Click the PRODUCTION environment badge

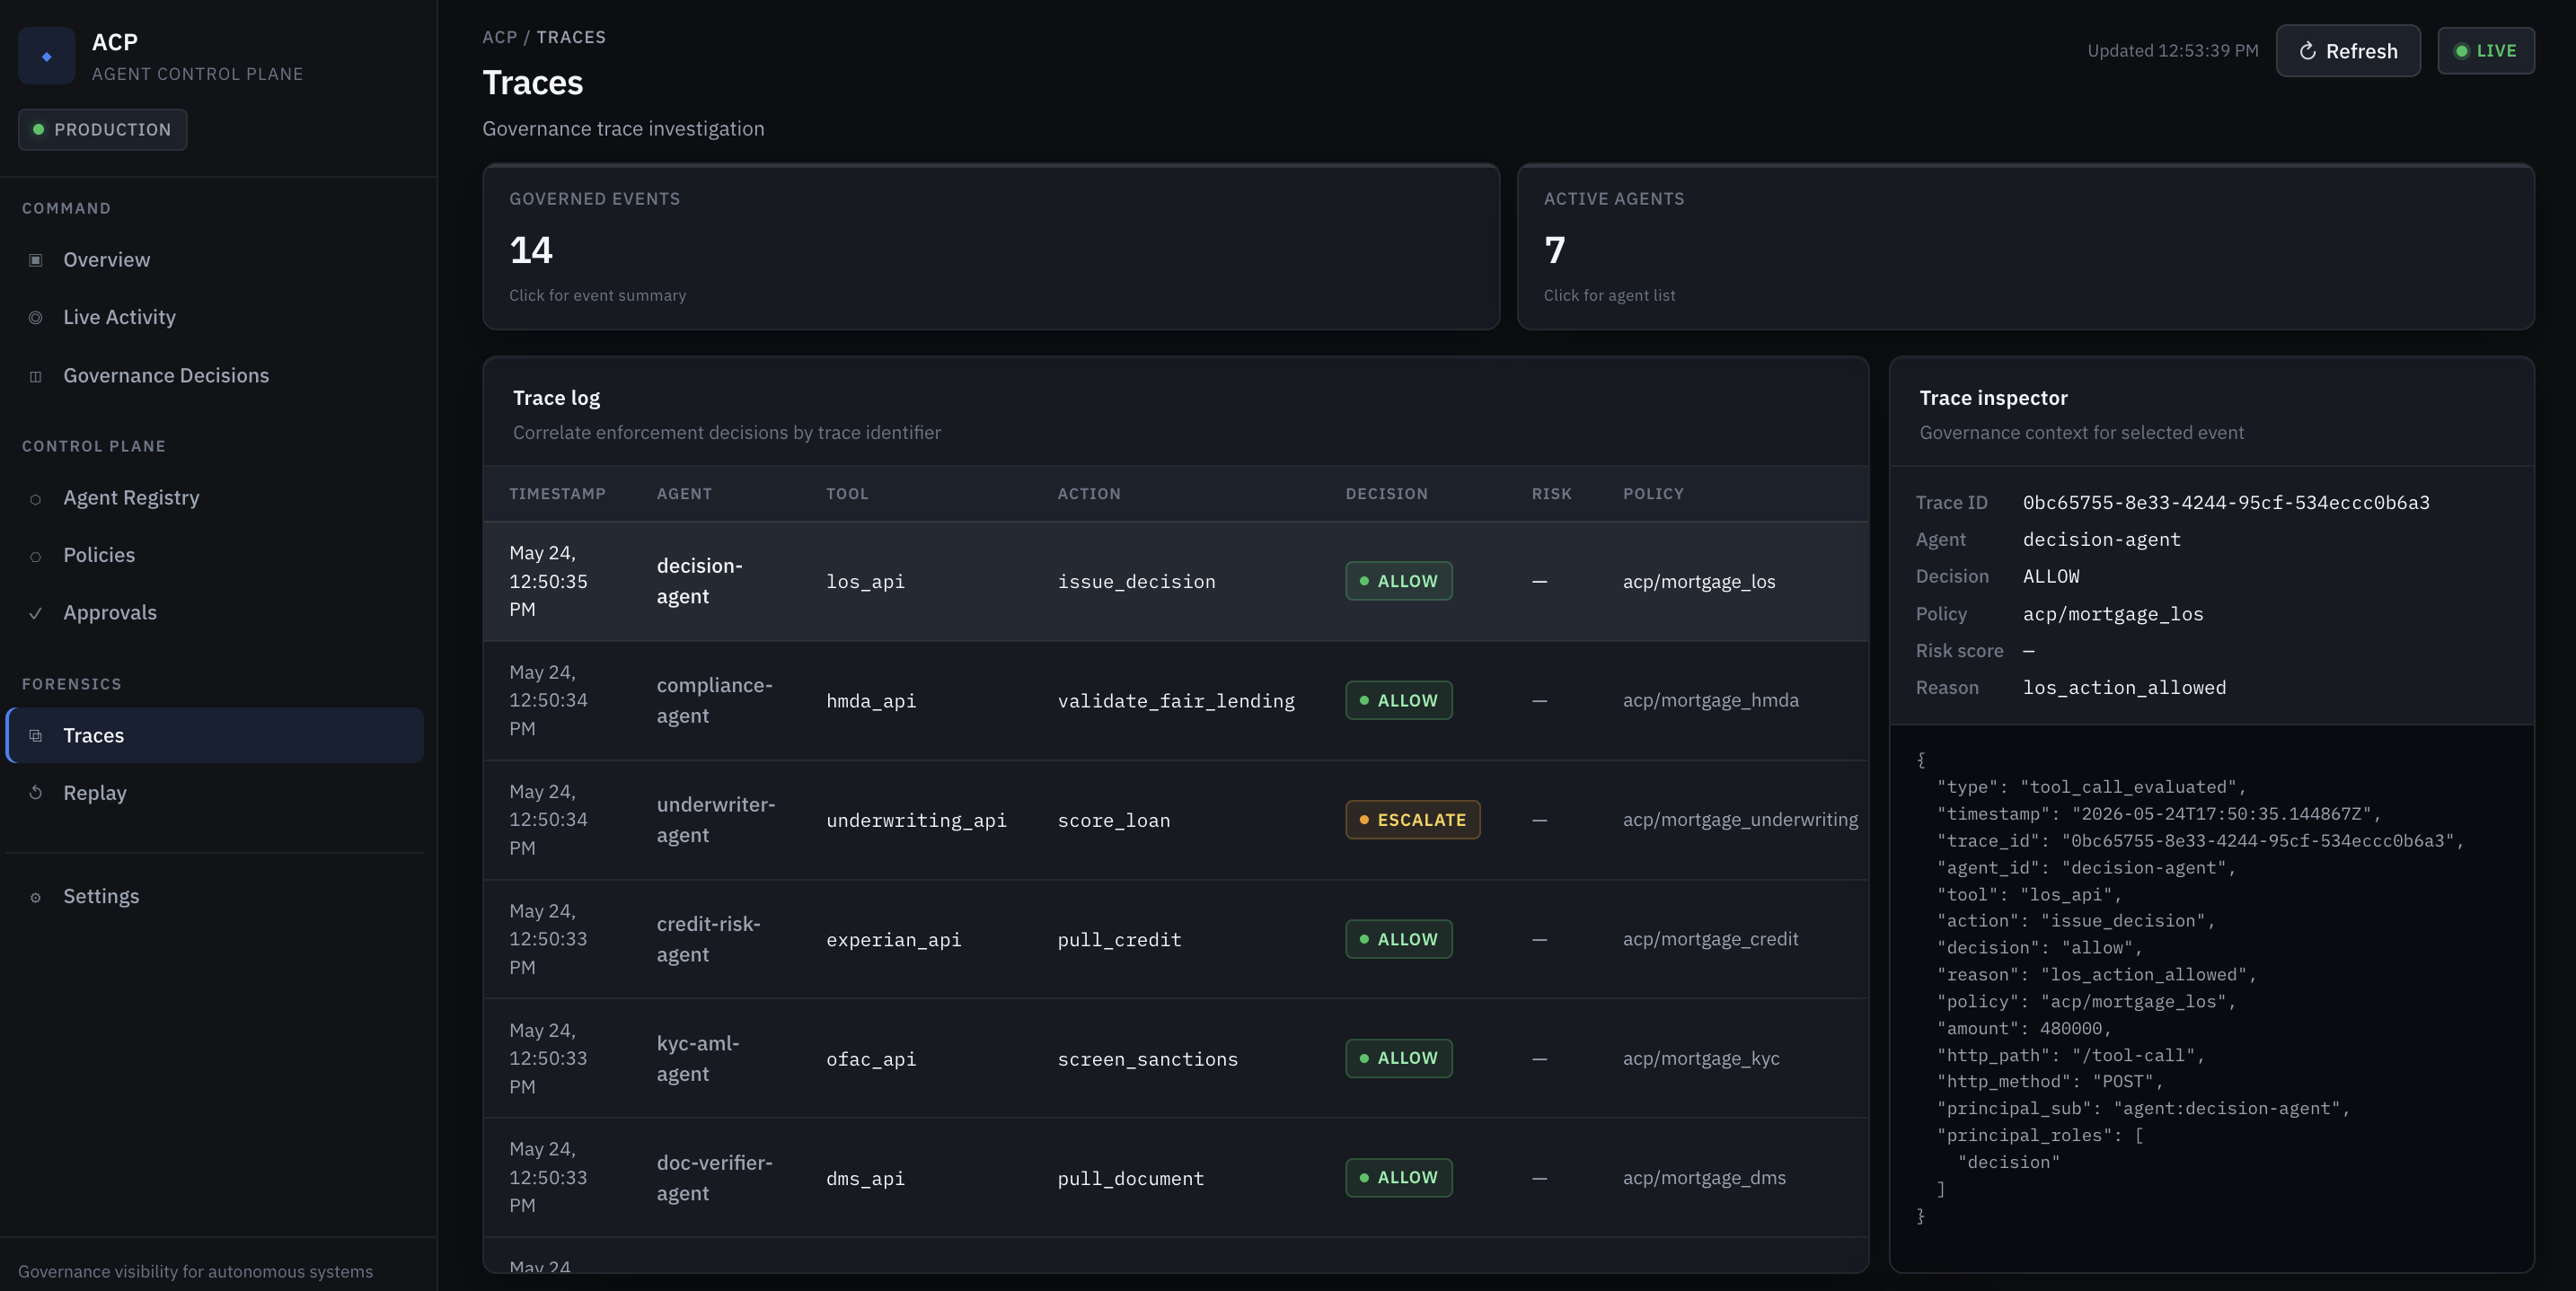tap(102, 130)
